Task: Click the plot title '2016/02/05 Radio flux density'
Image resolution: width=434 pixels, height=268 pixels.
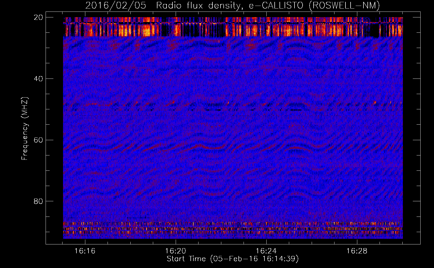Action: [x=233, y=5]
